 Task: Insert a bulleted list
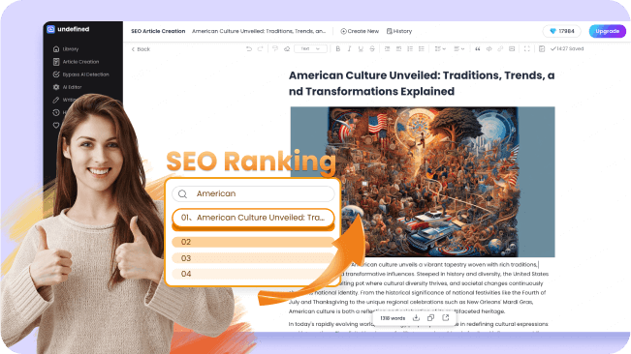[x=422, y=49]
